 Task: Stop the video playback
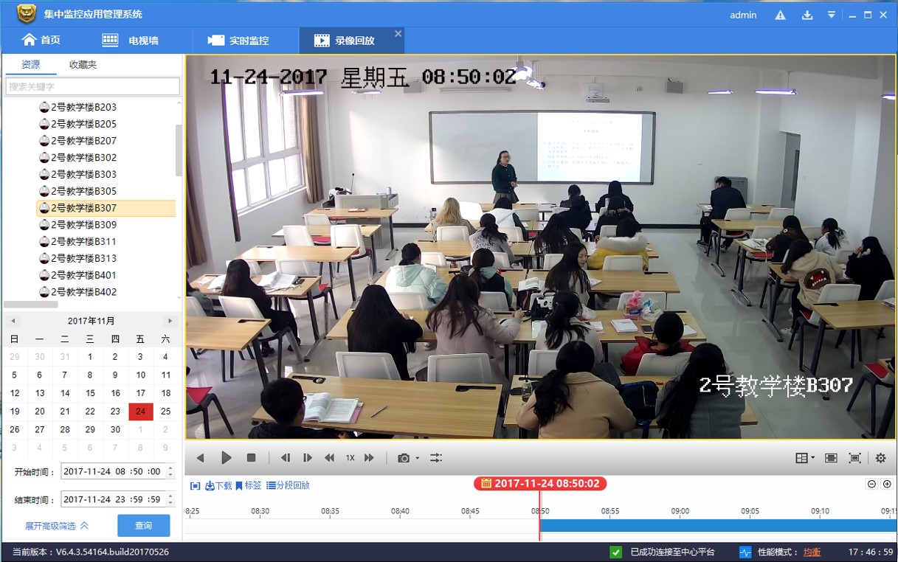tap(251, 458)
